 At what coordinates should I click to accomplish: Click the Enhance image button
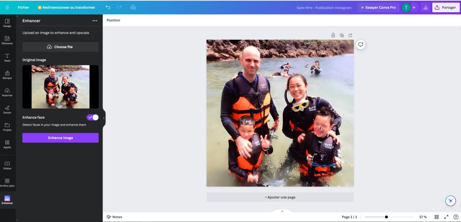click(61, 138)
